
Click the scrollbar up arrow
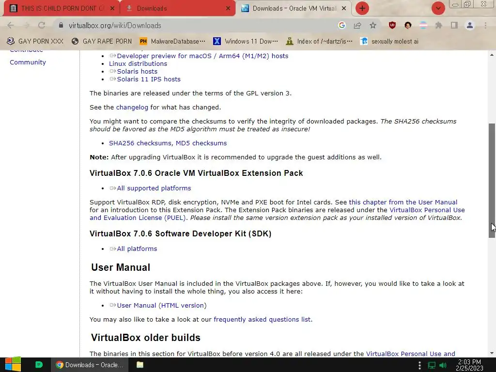point(492,55)
